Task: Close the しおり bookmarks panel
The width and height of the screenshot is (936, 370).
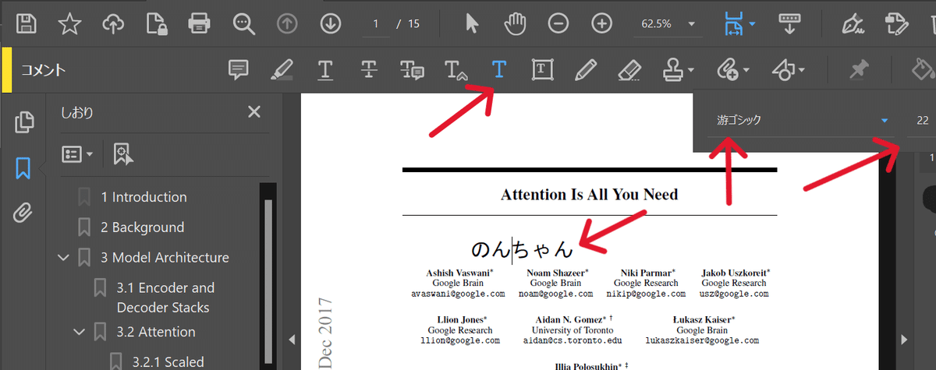Action: point(253,112)
